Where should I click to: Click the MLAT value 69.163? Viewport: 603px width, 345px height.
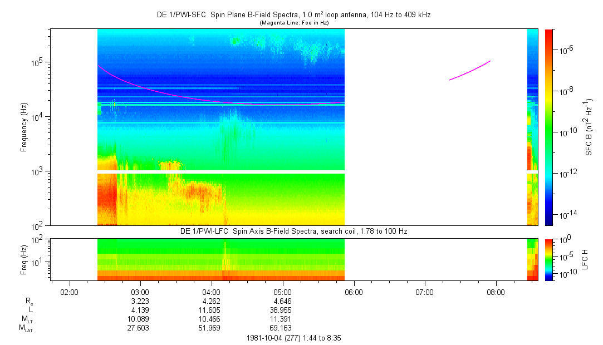282,328
